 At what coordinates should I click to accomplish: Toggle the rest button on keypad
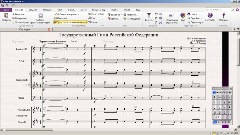coord(217,117)
